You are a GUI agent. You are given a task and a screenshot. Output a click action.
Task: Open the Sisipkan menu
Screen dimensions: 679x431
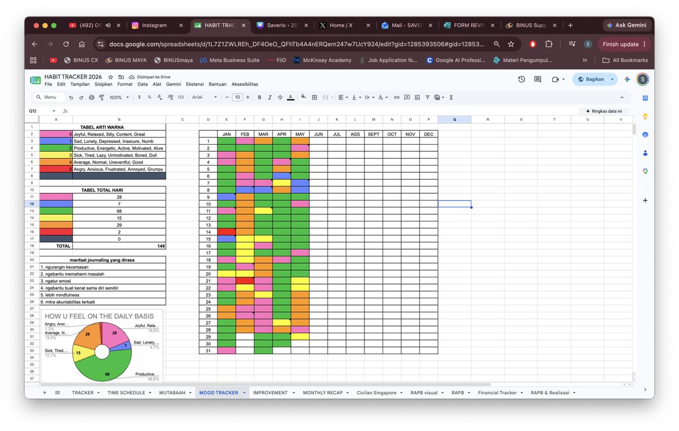(x=104, y=84)
